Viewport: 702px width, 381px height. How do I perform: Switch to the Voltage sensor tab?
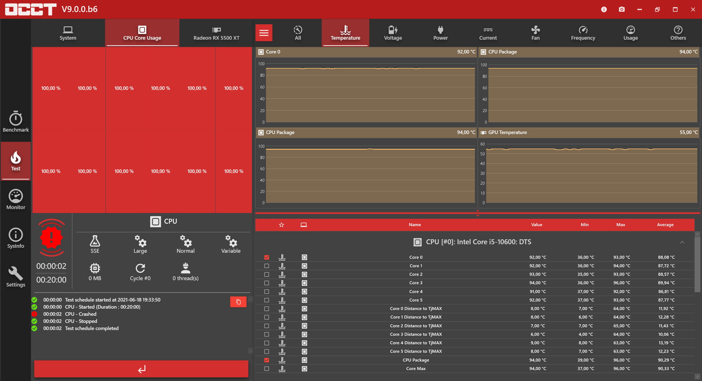coord(393,33)
